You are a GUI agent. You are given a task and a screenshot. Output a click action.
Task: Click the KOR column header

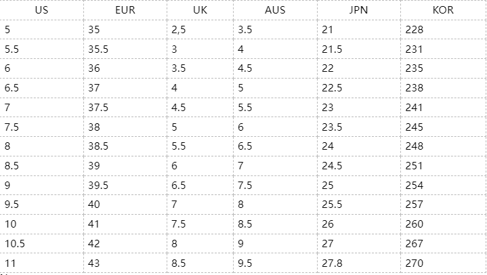point(443,10)
